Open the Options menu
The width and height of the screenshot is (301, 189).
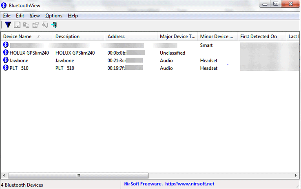pos(54,15)
